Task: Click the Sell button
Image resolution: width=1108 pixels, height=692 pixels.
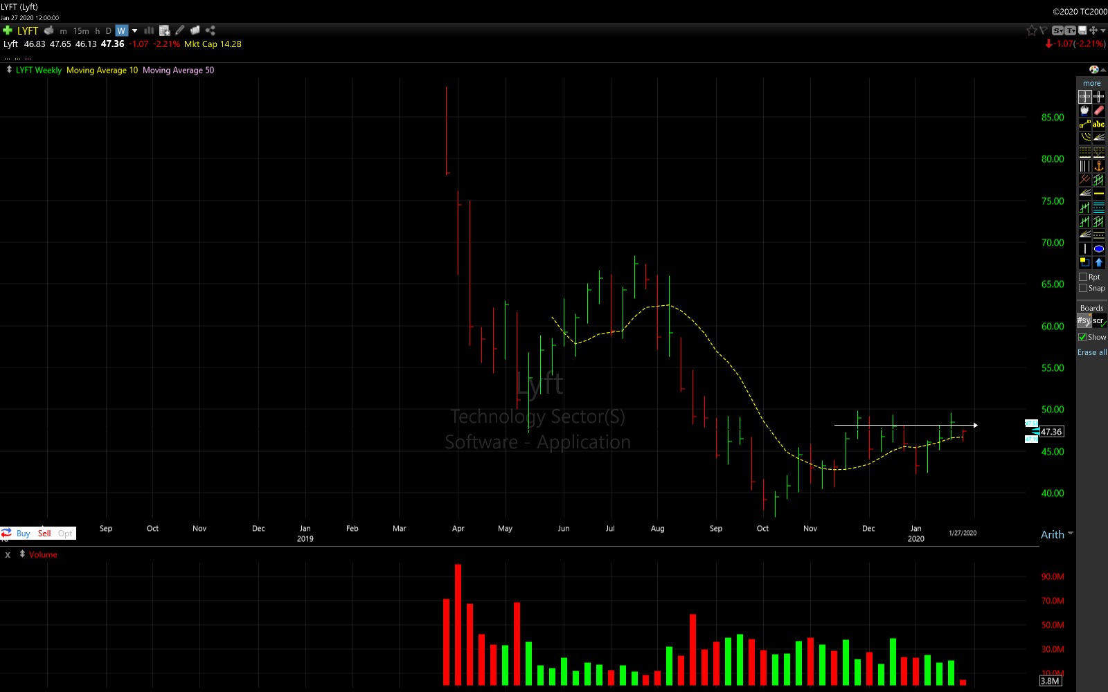Action: coord(44,534)
